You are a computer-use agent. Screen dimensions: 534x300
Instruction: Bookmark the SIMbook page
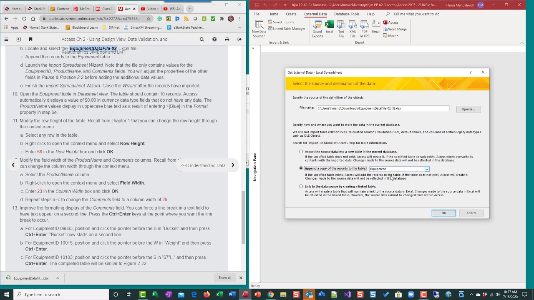click(30, 39)
